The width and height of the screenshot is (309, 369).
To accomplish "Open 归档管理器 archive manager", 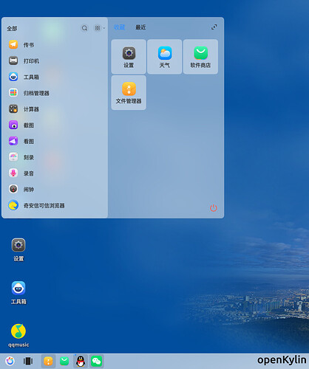I will [x=54, y=93].
